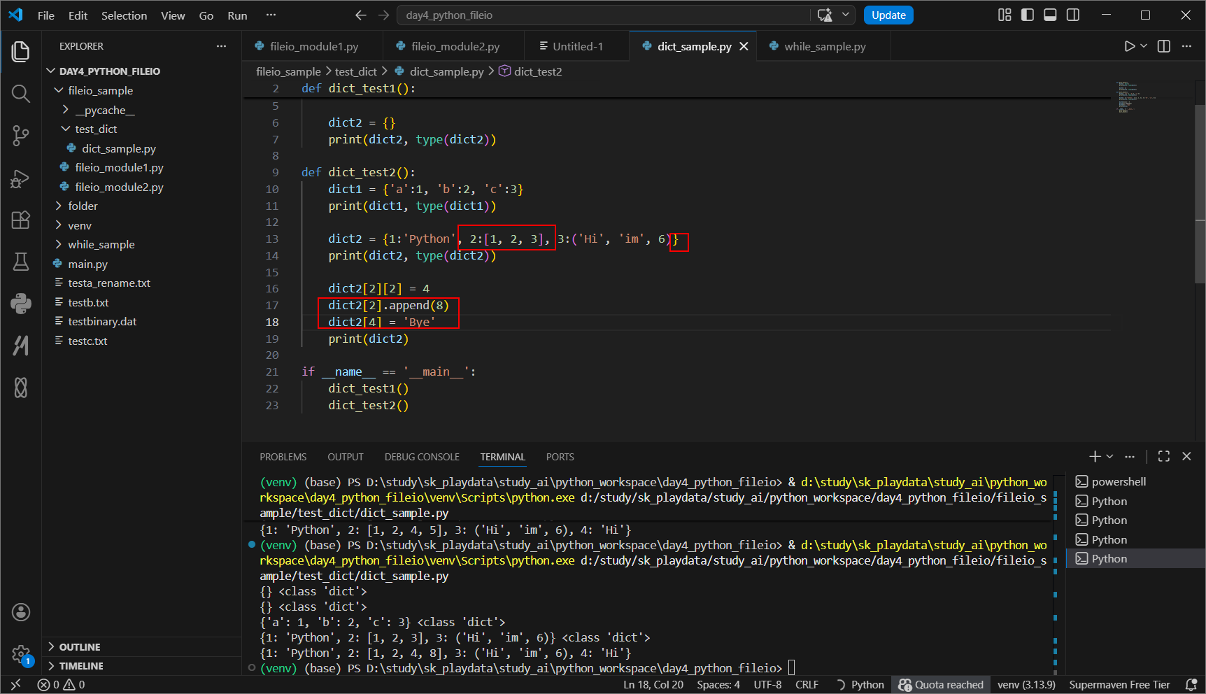Toggle Primary Side Bar visibility

[x=1028, y=15]
